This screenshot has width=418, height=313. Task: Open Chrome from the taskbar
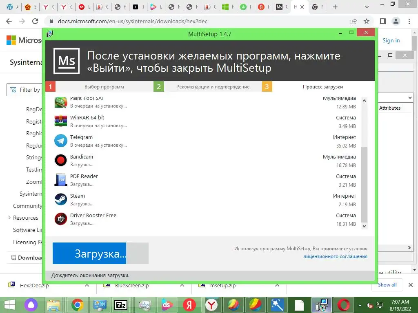[78, 305]
